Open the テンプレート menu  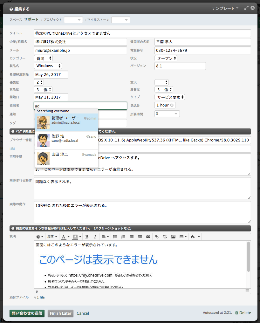pos(225,8)
